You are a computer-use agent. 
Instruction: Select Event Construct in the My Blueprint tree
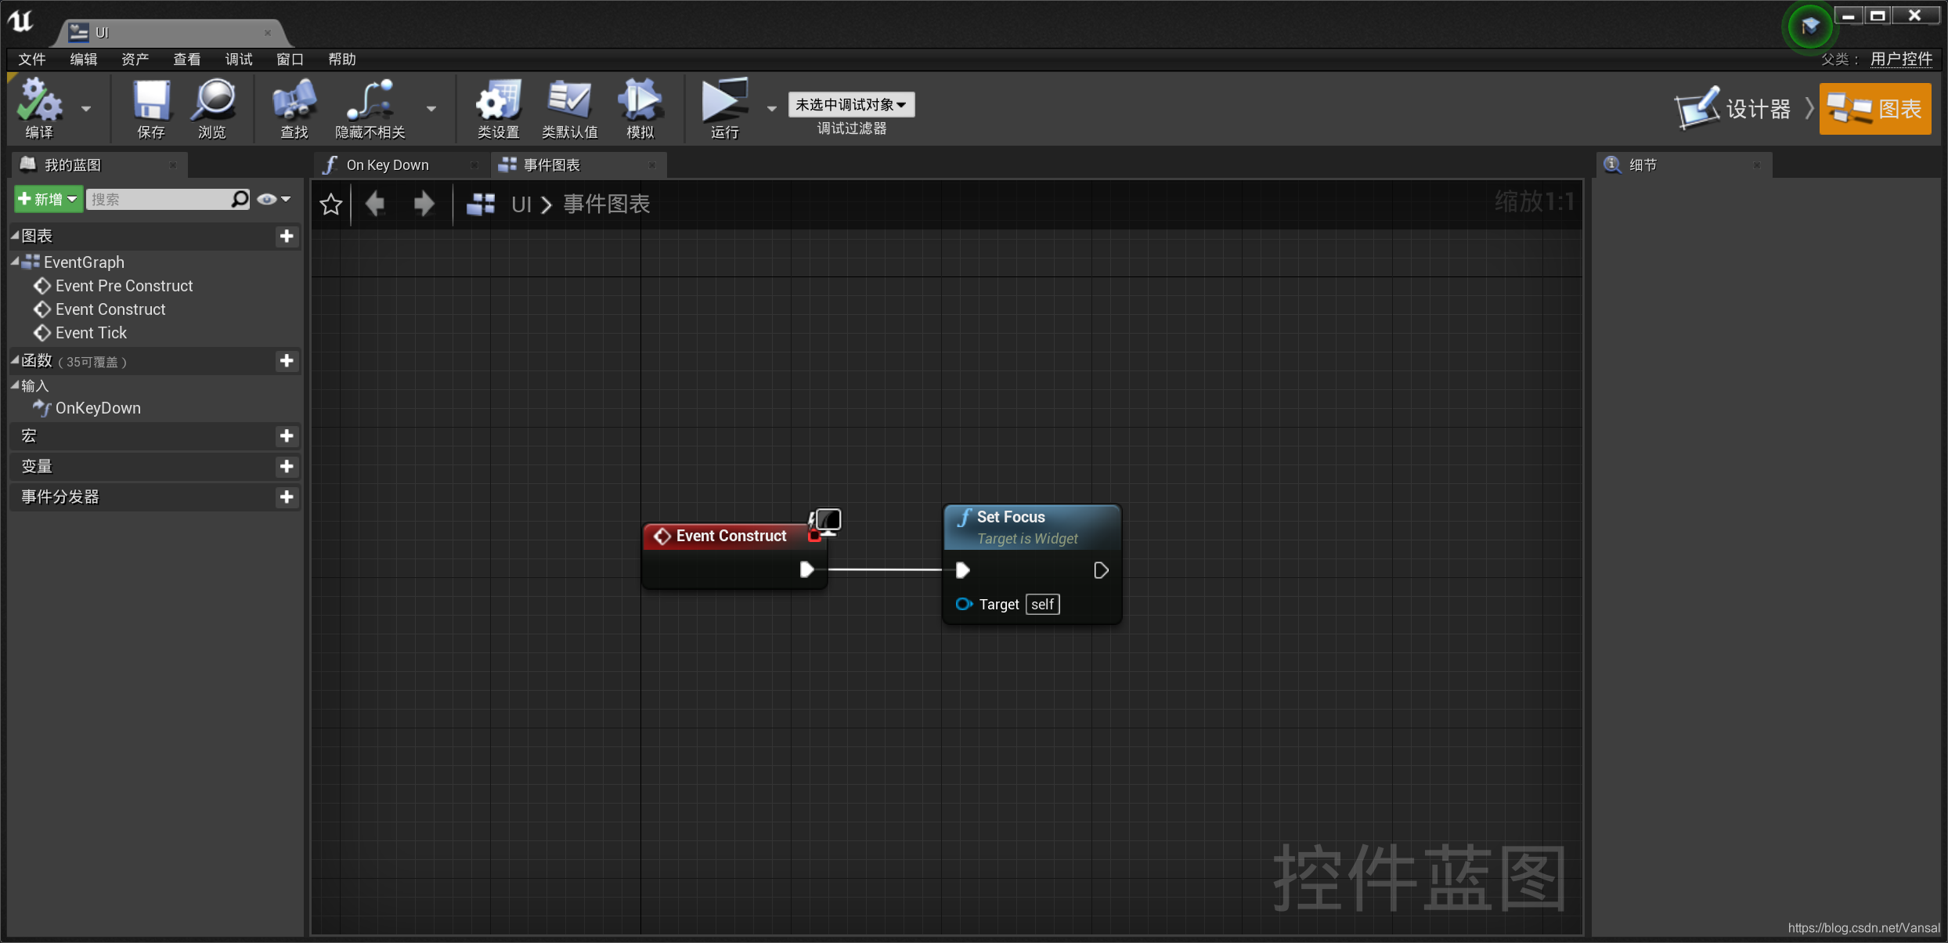coord(110,309)
